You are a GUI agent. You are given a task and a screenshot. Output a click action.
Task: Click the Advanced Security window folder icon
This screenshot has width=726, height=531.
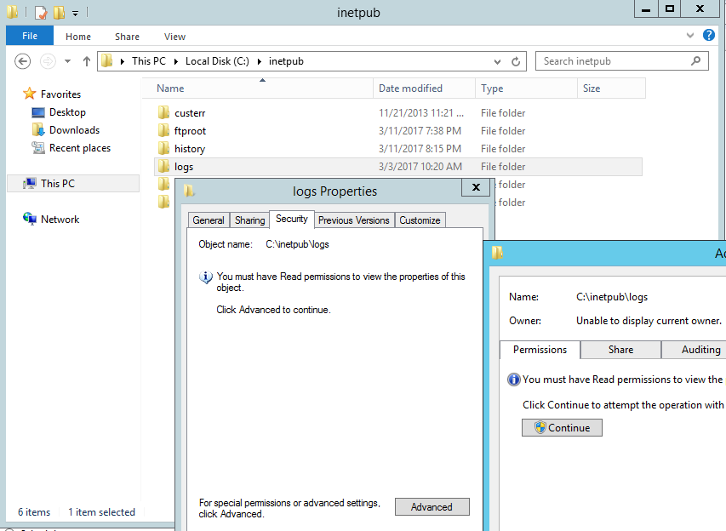coord(497,253)
